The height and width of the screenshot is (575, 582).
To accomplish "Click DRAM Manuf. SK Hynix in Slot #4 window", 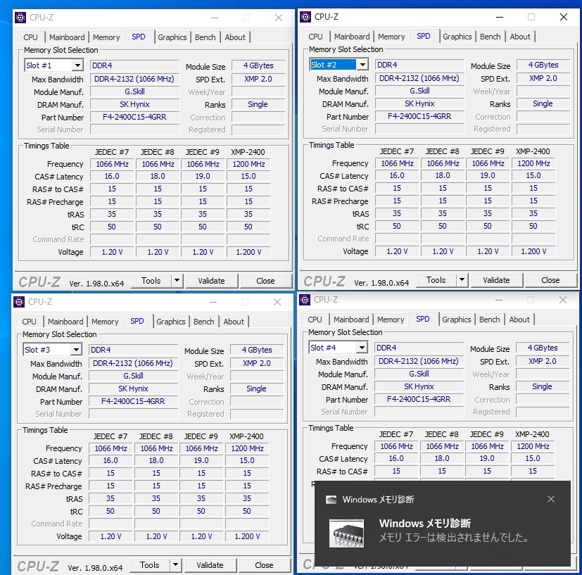I will 419,386.
